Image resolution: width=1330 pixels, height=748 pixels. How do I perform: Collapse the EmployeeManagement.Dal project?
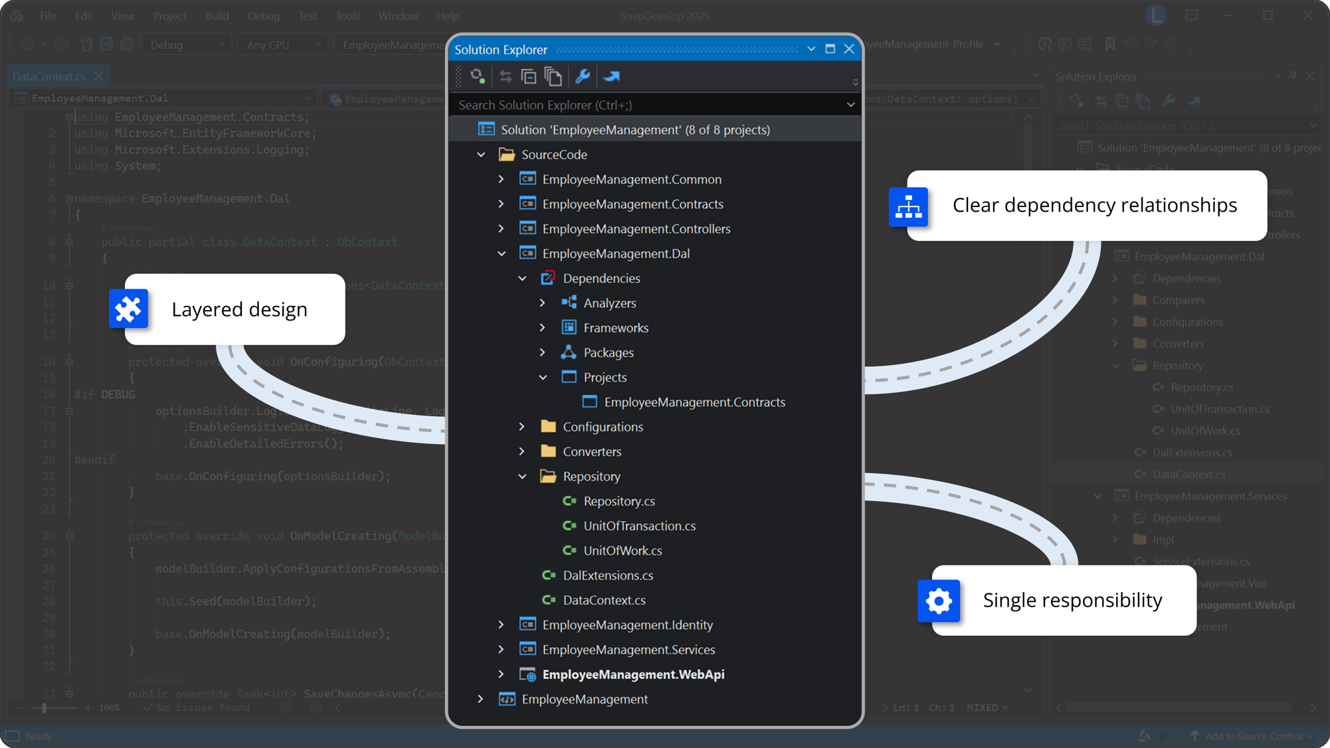point(502,254)
